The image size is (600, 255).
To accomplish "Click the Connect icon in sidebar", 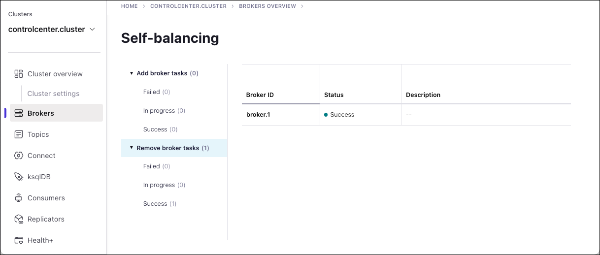I will pos(19,156).
